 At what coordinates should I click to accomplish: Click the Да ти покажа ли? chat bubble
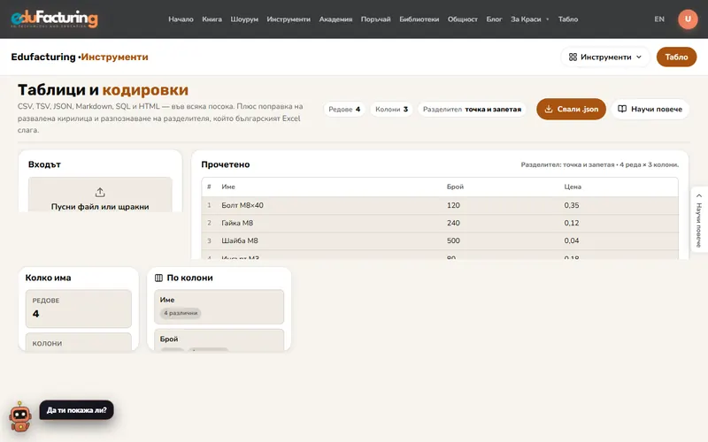coord(76,410)
